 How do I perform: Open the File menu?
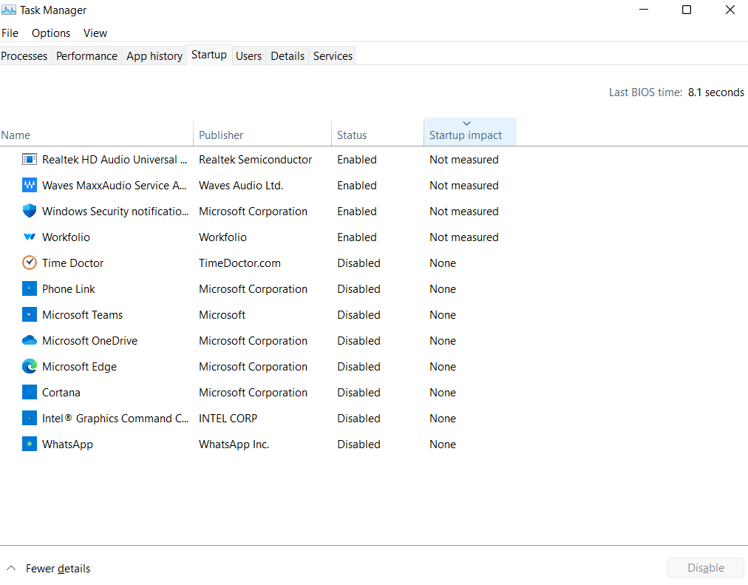point(10,33)
